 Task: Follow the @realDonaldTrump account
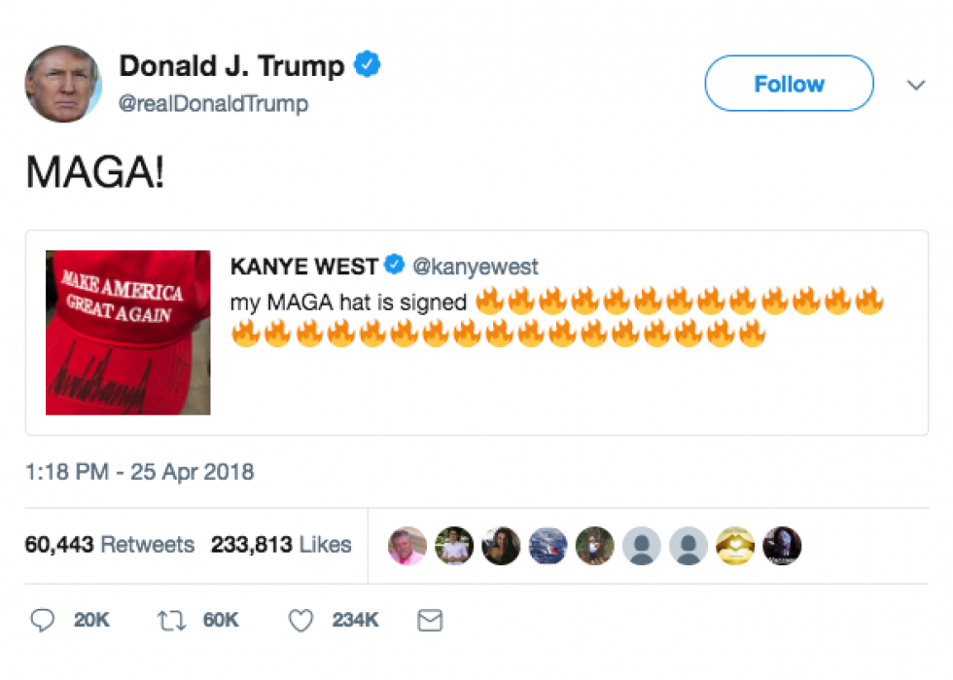click(x=789, y=84)
